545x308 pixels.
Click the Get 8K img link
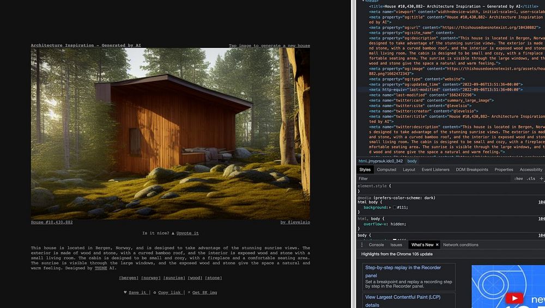point(205,292)
